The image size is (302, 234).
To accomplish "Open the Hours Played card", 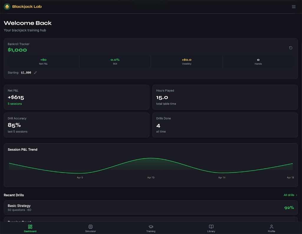I will [x=225, y=97].
